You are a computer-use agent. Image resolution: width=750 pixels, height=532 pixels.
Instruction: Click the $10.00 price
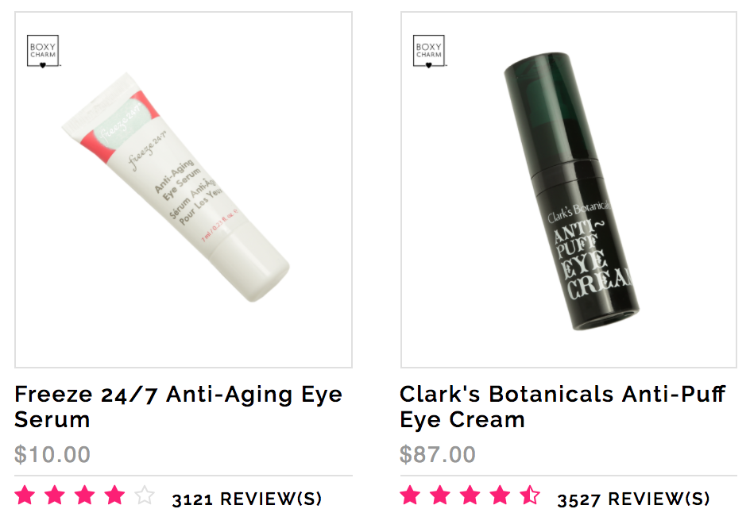(x=52, y=454)
